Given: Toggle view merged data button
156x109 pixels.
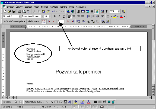Looking at the screenshot, I should pyautogui.click(x=44, y=21).
